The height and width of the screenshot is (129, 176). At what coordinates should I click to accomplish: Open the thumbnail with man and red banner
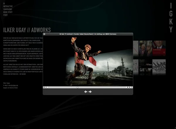[x=159, y=48]
